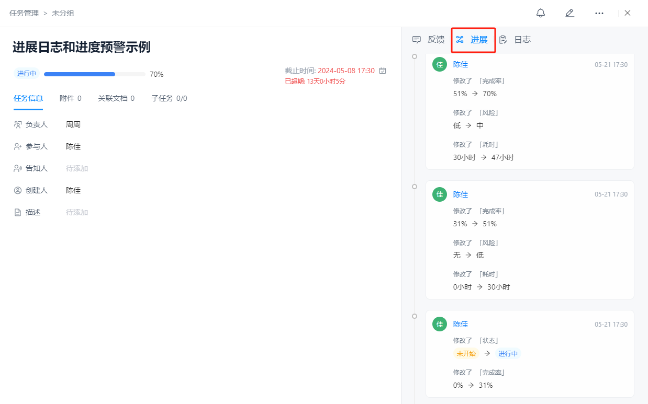Click 陈佳 in the 参与人 row
The height and width of the screenshot is (404, 648).
(73, 146)
